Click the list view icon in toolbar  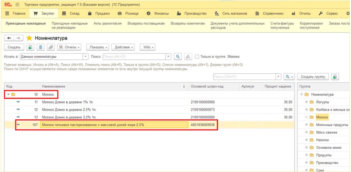point(41,47)
